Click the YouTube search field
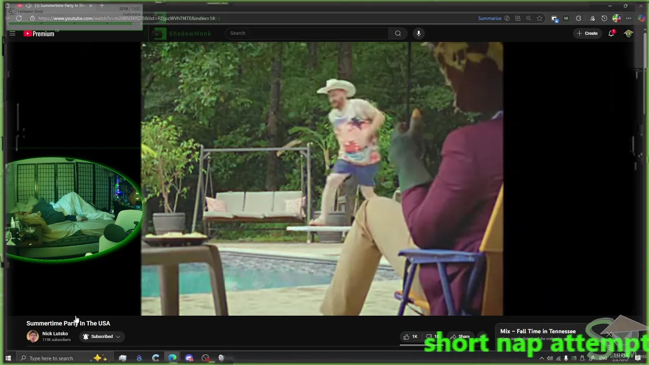The height and width of the screenshot is (365, 649). point(308,33)
